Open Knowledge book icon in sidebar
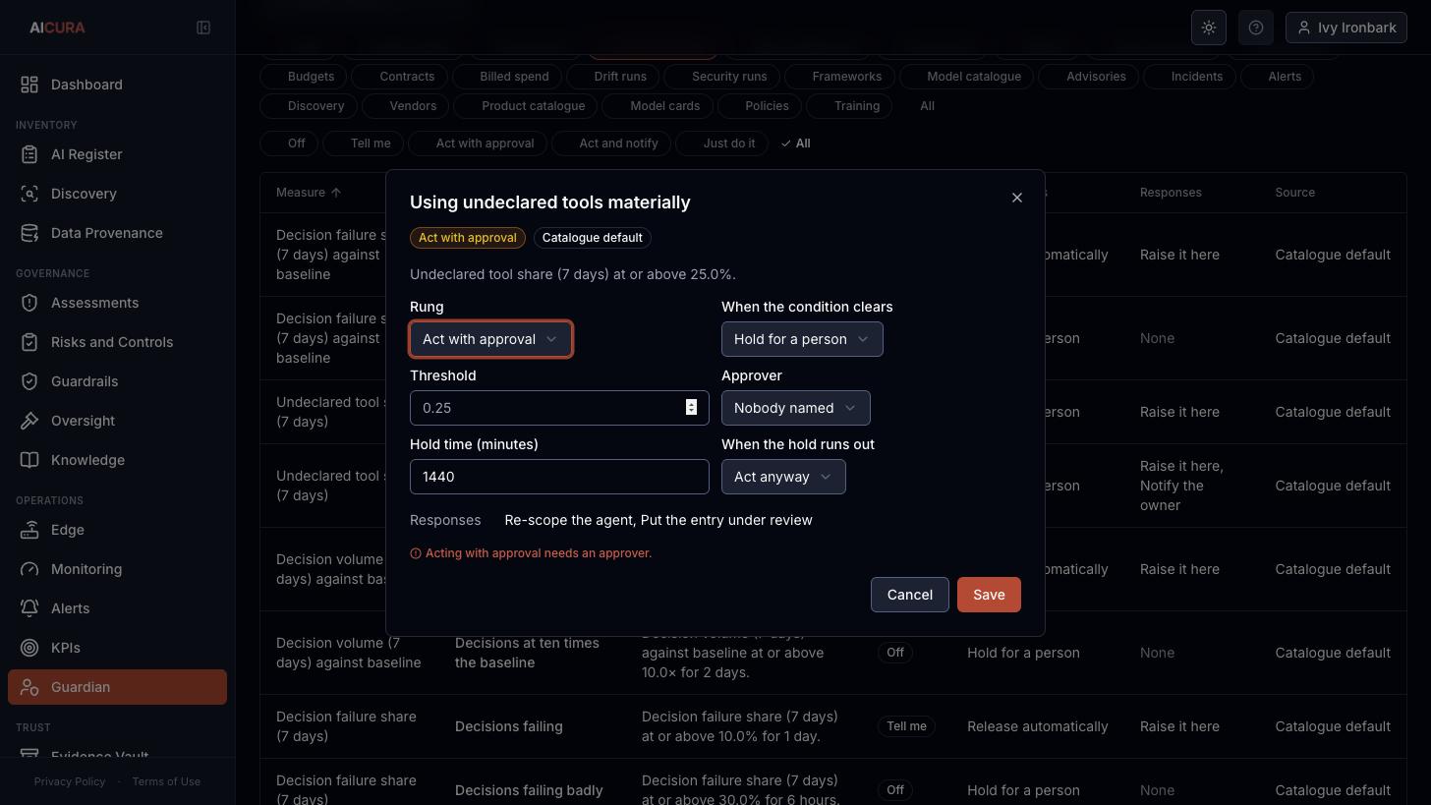This screenshot has height=805, width=1431. point(29,460)
